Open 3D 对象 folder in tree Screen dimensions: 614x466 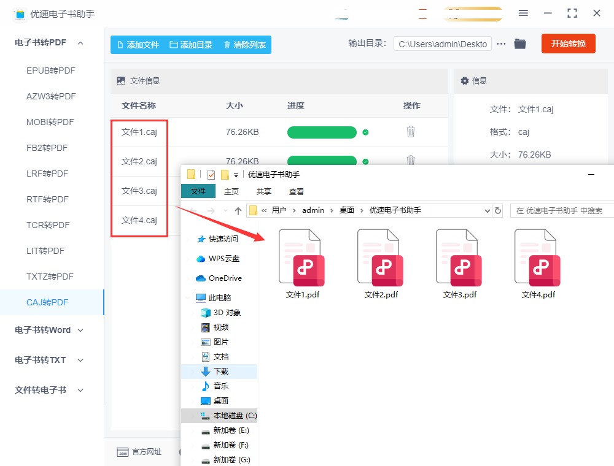coord(221,313)
